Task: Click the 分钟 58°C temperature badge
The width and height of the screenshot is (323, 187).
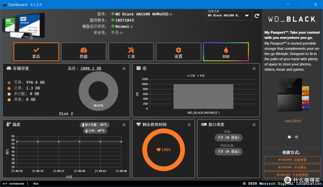Action: (x=95, y=131)
